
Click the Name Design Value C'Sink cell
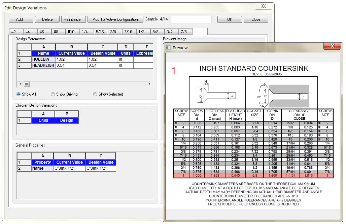pos(100,168)
